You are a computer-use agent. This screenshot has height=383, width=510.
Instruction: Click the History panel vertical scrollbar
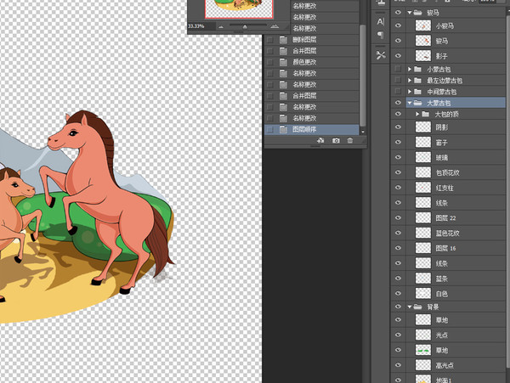363,76
